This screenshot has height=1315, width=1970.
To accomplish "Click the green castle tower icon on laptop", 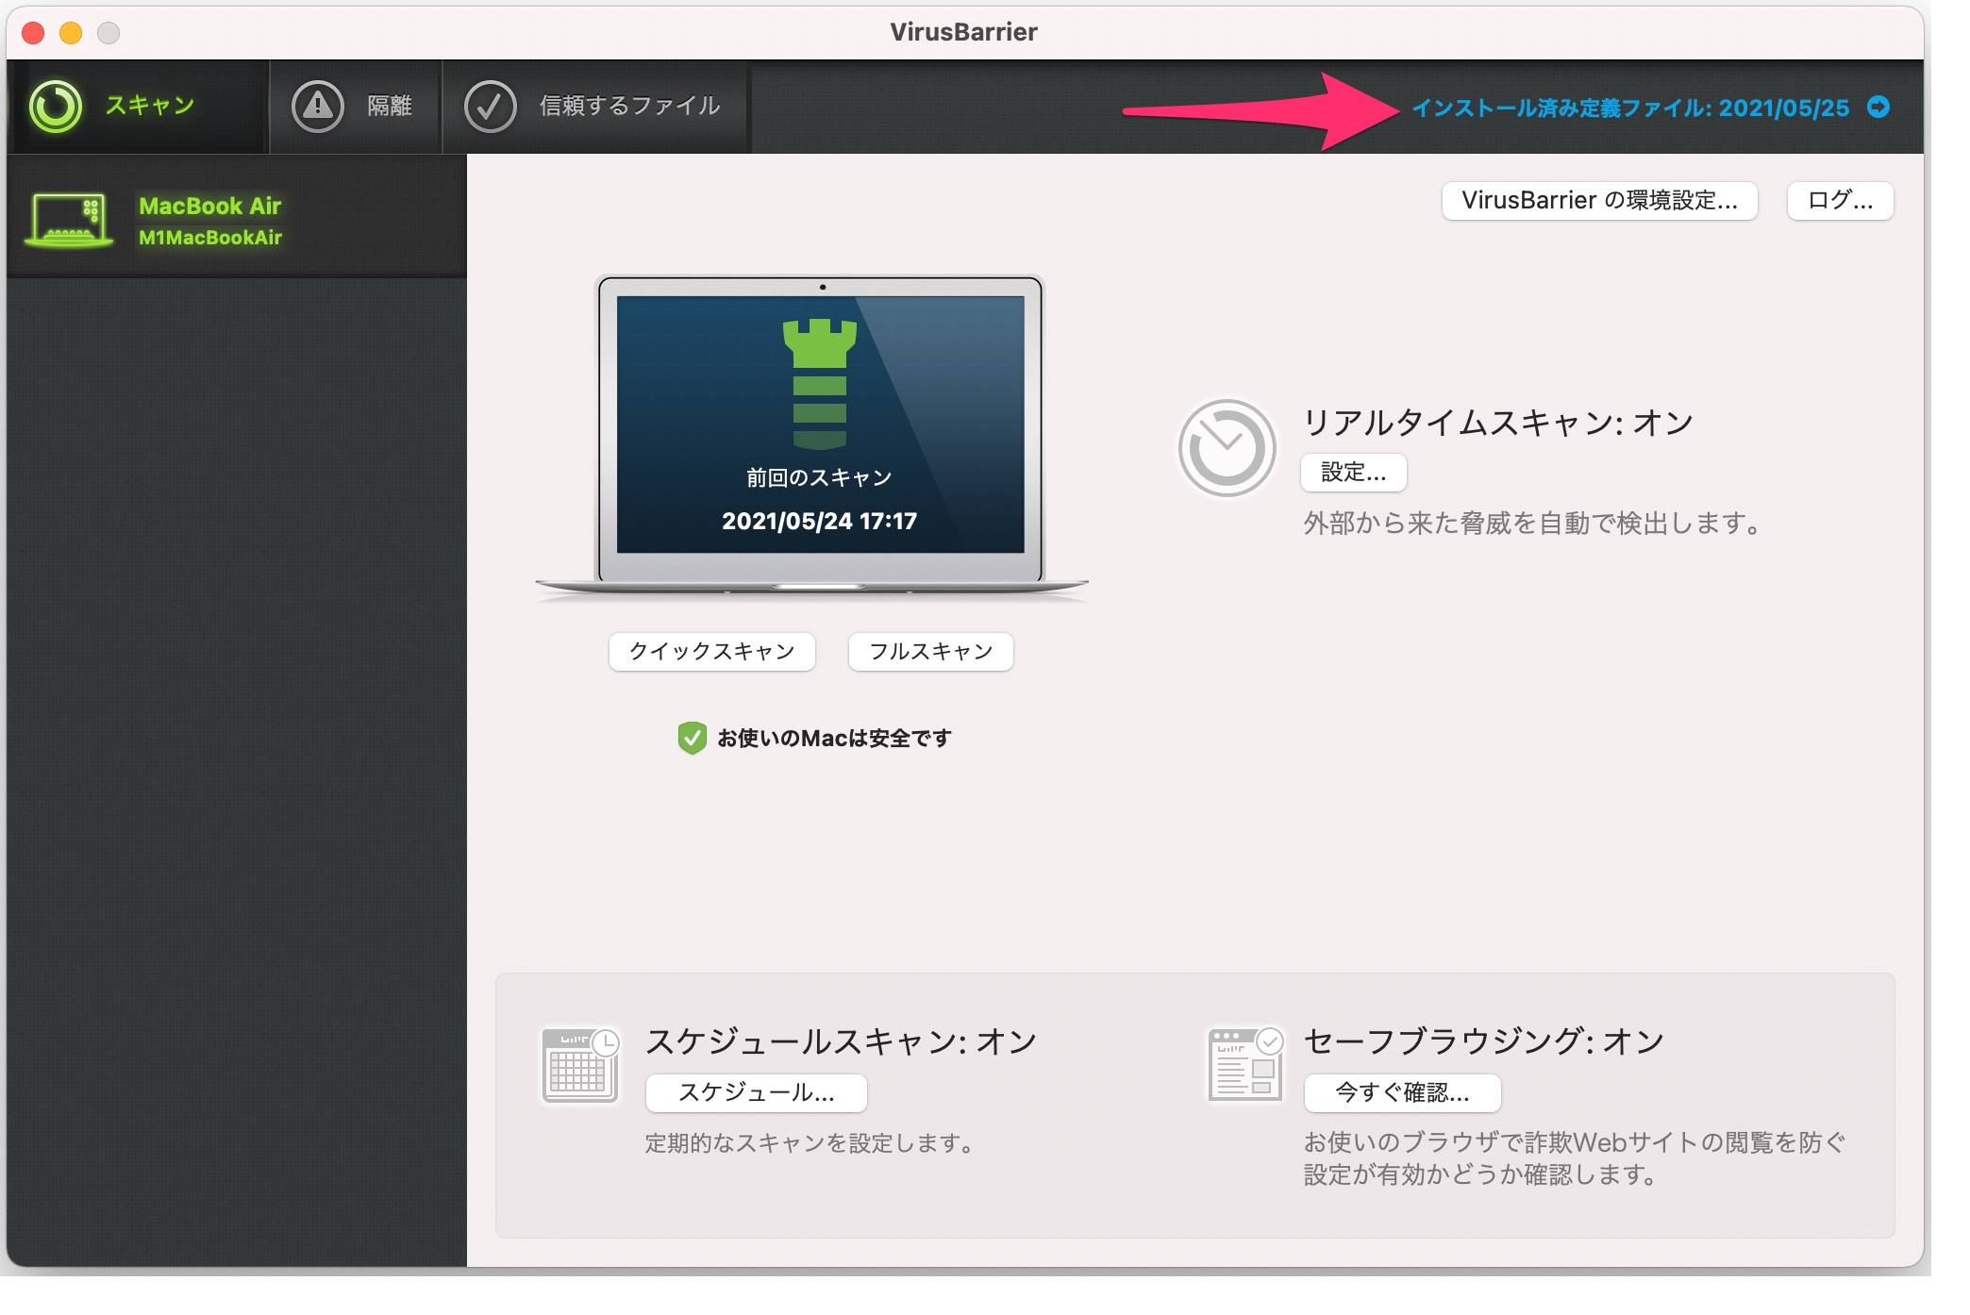I will coord(819,384).
